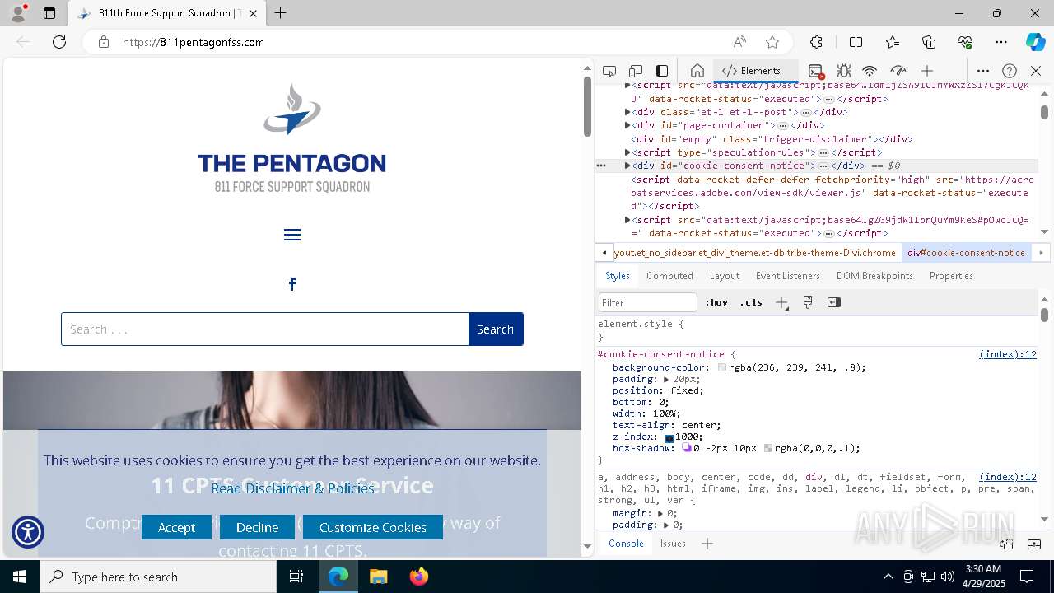The image size is (1054, 593).
Task: Expand the speculationrules script node
Action: pos(627,152)
